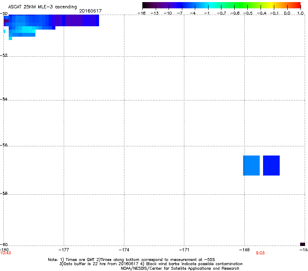Click the '0.0' color scale label
Image resolution: width=308 pixels, height=271 pixels.
pyautogui.click(x=287, y=13)
